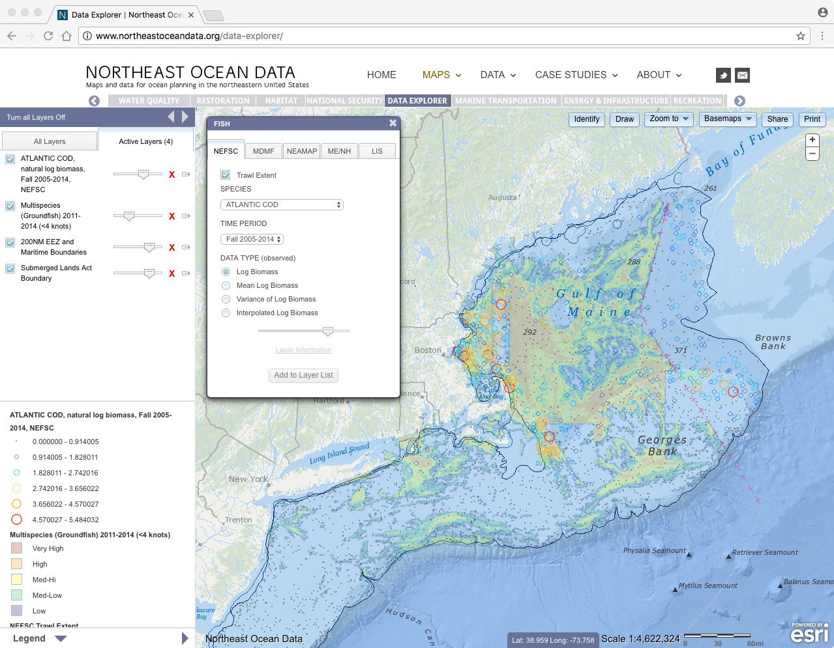Screen dimensions: 834x648
Task: Open the Chrome menu
Action: [x=822, y=36]
